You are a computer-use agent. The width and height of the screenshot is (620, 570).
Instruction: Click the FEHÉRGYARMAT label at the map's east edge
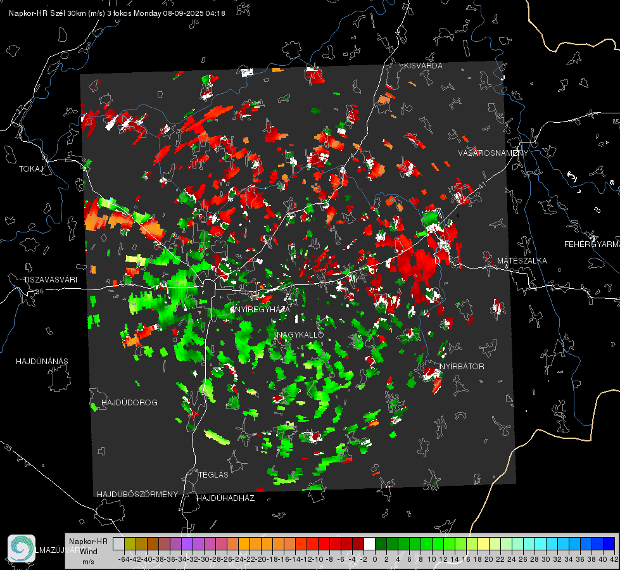(592, 244)
